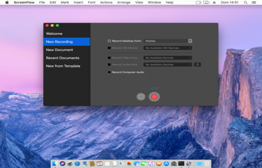Open Record Audio devices dropdown
Image resolution: width=262 pixels, height=168 pixels.
168,65
